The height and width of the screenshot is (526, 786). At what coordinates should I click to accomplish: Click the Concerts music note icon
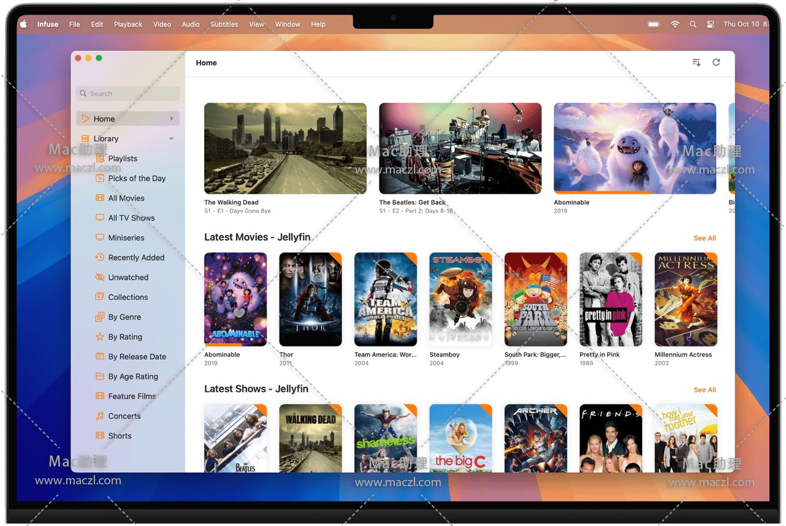point(100,416)
